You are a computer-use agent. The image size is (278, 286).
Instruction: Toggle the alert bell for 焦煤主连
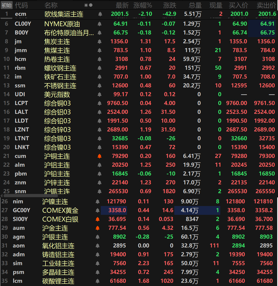(100, 50)
